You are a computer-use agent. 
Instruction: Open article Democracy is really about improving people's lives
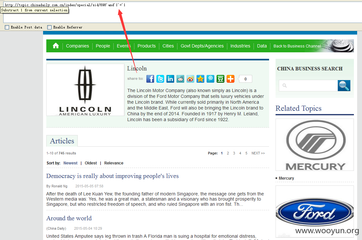(x=112, y=176)
